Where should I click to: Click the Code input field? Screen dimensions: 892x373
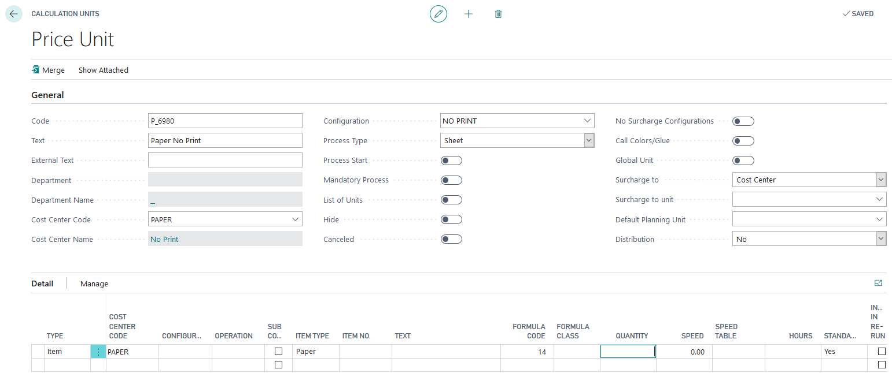(225, 121)
